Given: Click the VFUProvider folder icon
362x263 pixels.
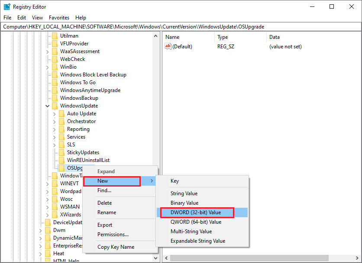Looking at the screenshot, I should [x=55, y=44].
